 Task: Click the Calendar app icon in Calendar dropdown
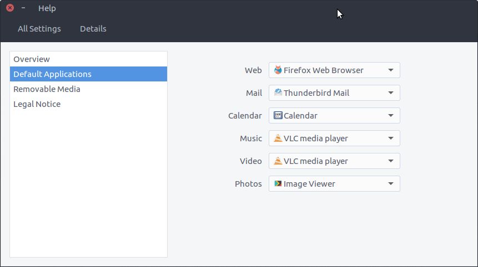tap(278, 115)
